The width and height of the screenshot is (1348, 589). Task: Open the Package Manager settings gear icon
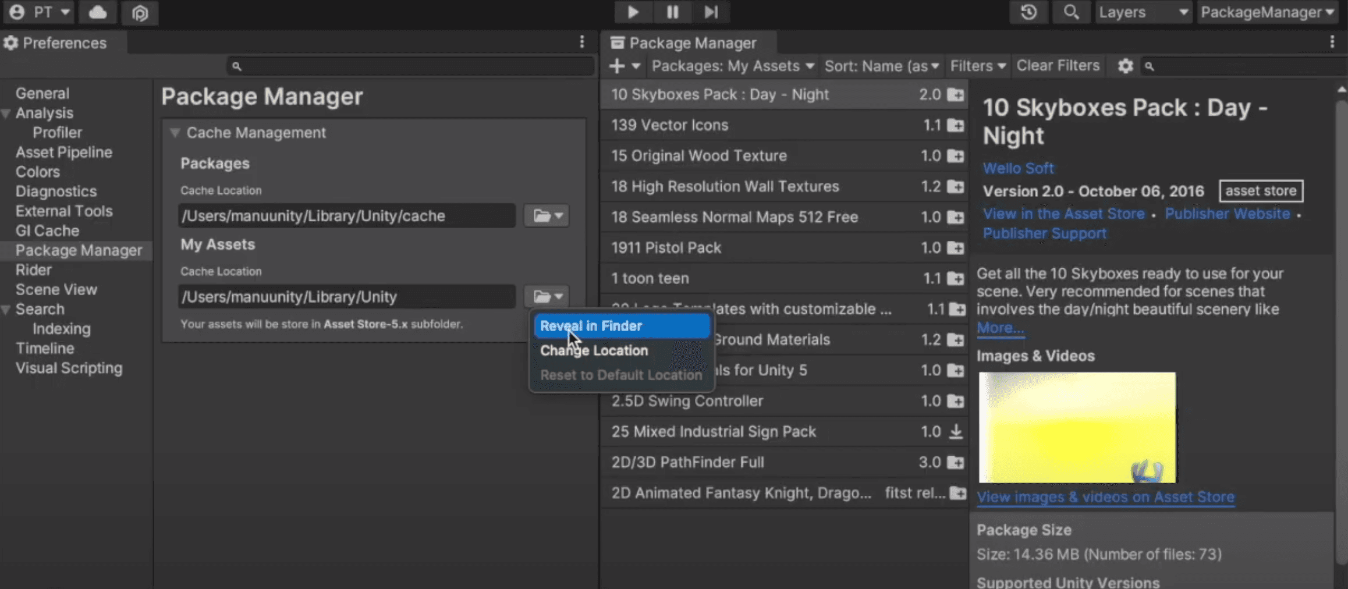pos(1124,66)
